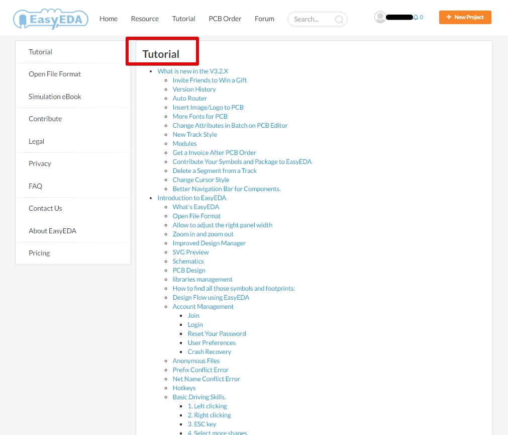
Task: Open the '1. Left clicking' link
Action: (x=208, y=407)
